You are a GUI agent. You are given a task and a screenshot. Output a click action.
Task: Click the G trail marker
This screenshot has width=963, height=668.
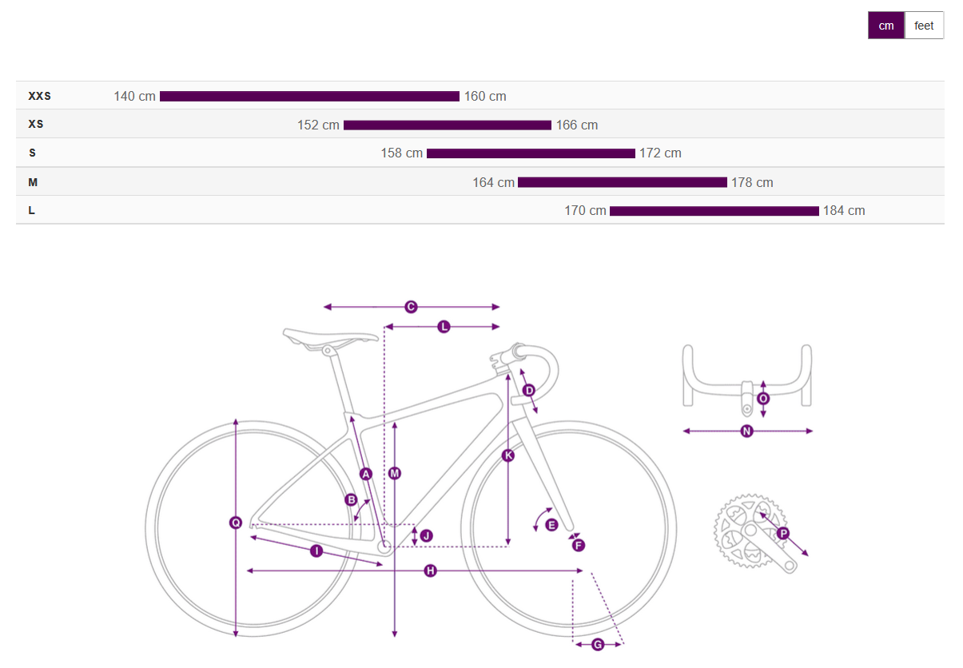click(x=598, y=644)
